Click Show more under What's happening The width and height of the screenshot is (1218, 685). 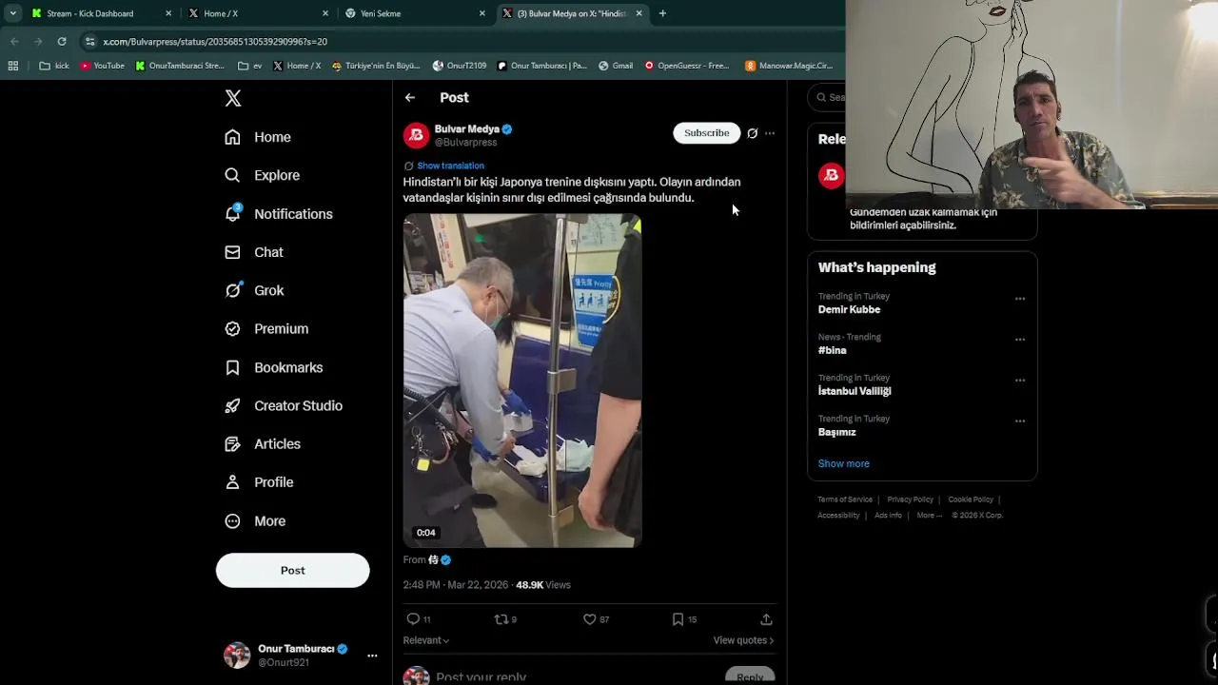click(844, 463)
